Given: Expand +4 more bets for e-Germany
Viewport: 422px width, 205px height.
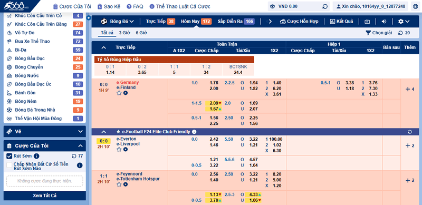Looking at the screenshot, I should pos(410,89).
